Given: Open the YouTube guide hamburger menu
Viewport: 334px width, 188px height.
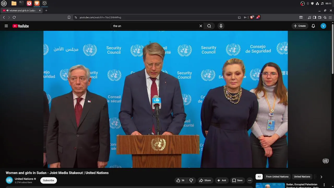Looking at the screenshot, I should pyautogui.click(x=6, y=26).
